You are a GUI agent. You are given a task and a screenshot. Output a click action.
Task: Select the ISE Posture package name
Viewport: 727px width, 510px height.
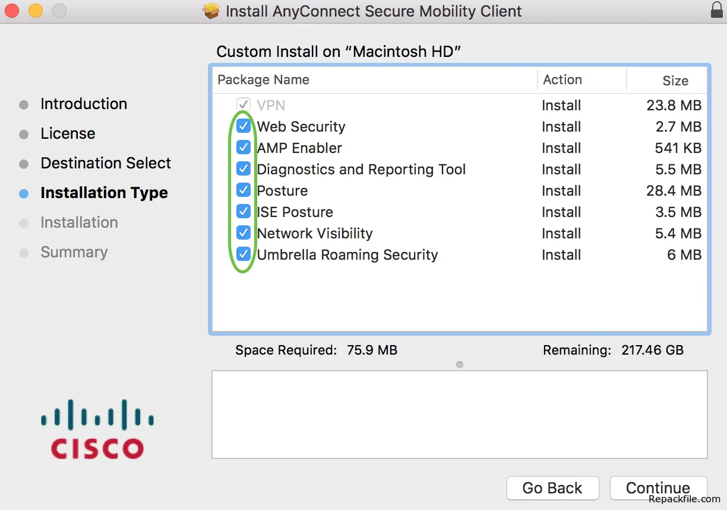tap(295, 212)
